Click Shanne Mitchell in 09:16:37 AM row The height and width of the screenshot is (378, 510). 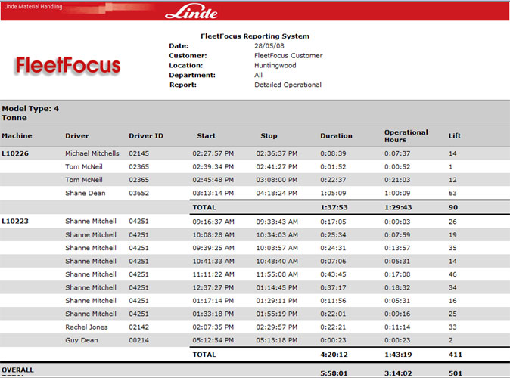pos(91,222)
